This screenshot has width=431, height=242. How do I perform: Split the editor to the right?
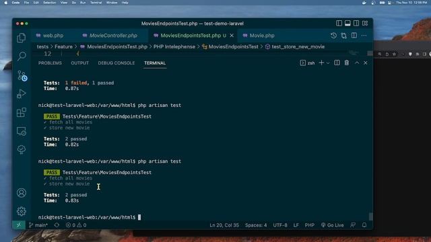[x=354, y=36]
